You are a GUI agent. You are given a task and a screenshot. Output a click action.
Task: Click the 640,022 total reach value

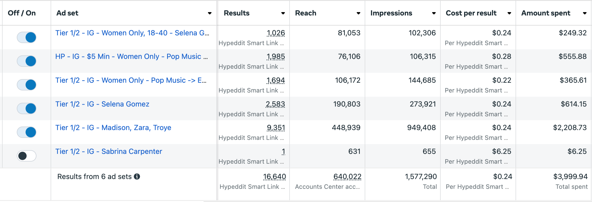(x=347, y=177)
